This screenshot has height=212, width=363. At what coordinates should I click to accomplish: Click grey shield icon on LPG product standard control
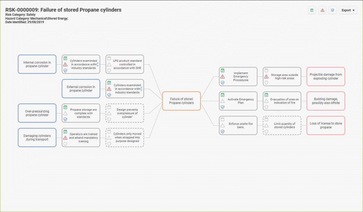click(109, 70)
